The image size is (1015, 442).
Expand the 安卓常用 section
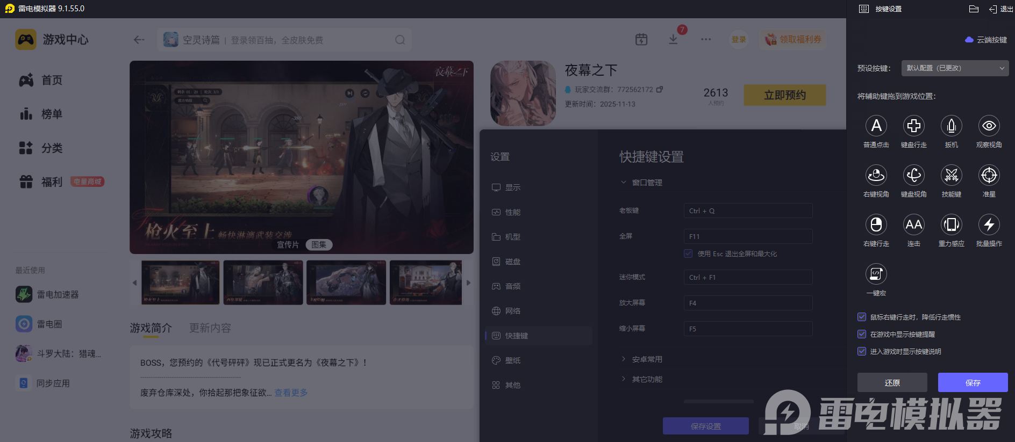pyautogui.click(x=647, y=359)
